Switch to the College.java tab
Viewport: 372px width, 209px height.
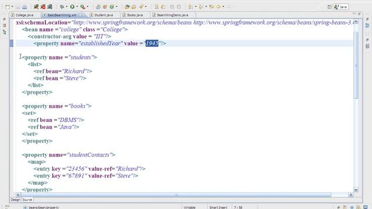click(x=24, y=15)
